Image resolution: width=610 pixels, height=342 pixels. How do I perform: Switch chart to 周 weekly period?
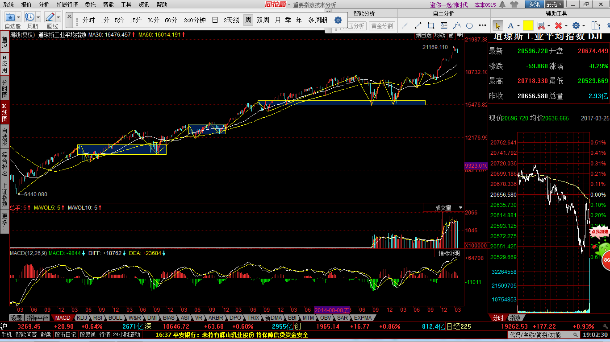point(248,21)
